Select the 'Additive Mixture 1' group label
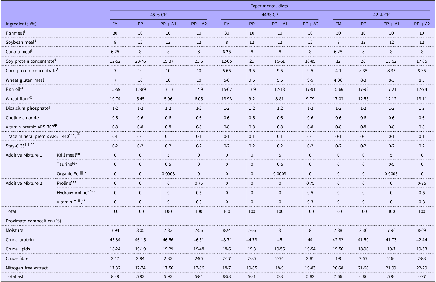This screenshot has width=436, height=282. [24, 155]
